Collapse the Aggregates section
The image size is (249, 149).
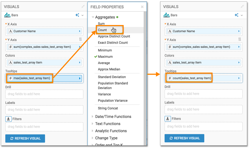93,17
